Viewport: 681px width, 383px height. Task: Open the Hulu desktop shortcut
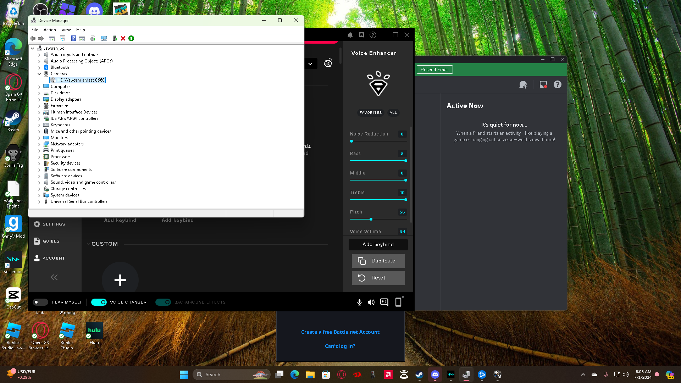94,333
